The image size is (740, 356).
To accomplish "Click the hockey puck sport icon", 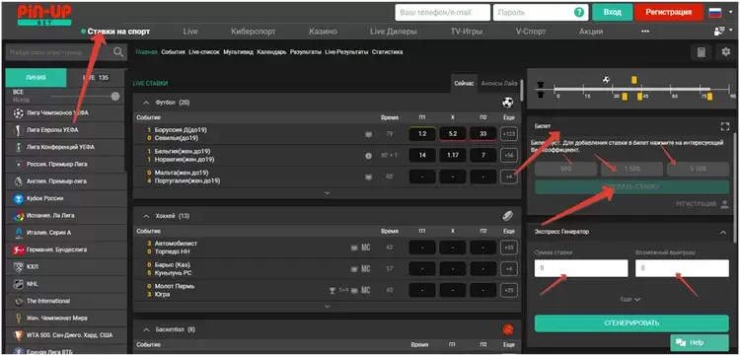I will 508,216.
